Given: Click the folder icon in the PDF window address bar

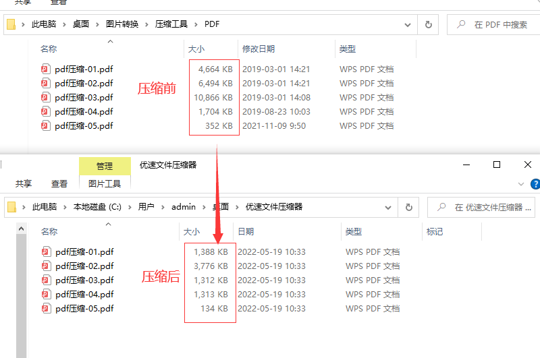Looking at the screenshot, I should 11,24.
